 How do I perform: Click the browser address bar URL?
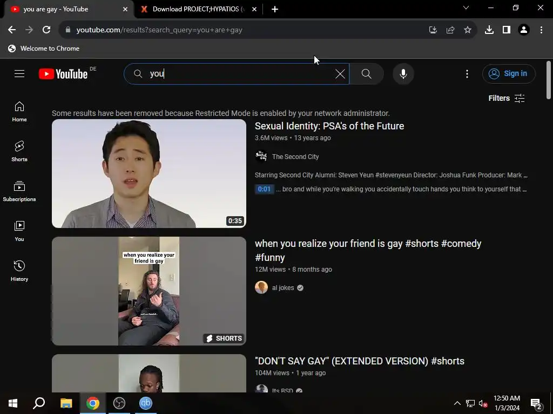pos(159,30)
